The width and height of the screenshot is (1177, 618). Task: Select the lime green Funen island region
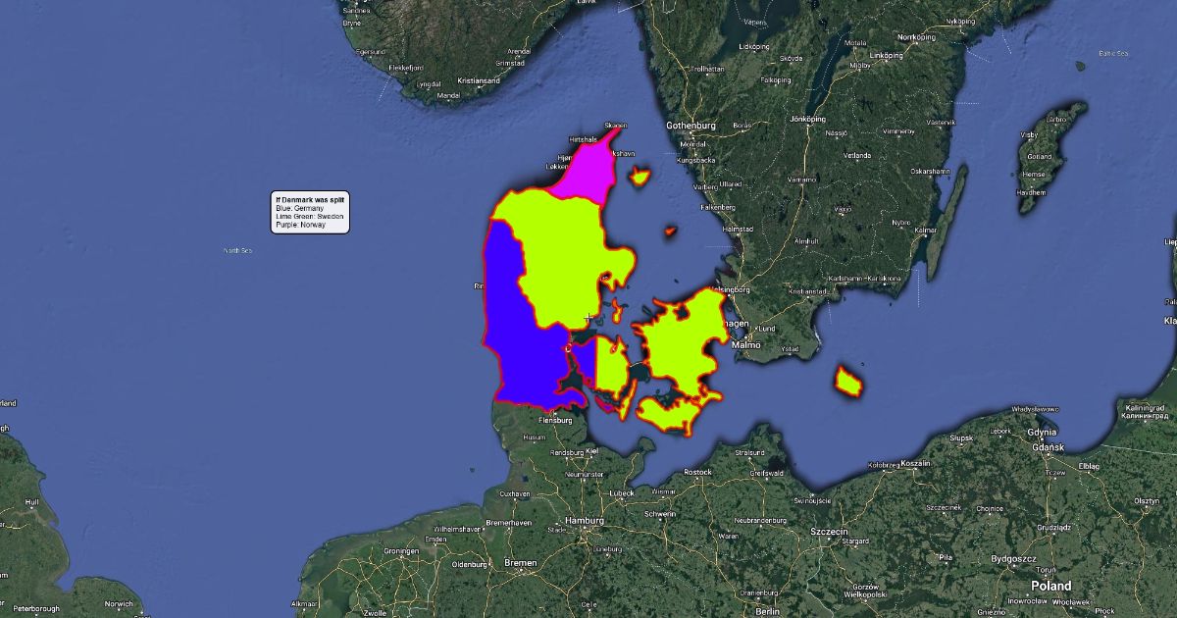tap(612, 368)
